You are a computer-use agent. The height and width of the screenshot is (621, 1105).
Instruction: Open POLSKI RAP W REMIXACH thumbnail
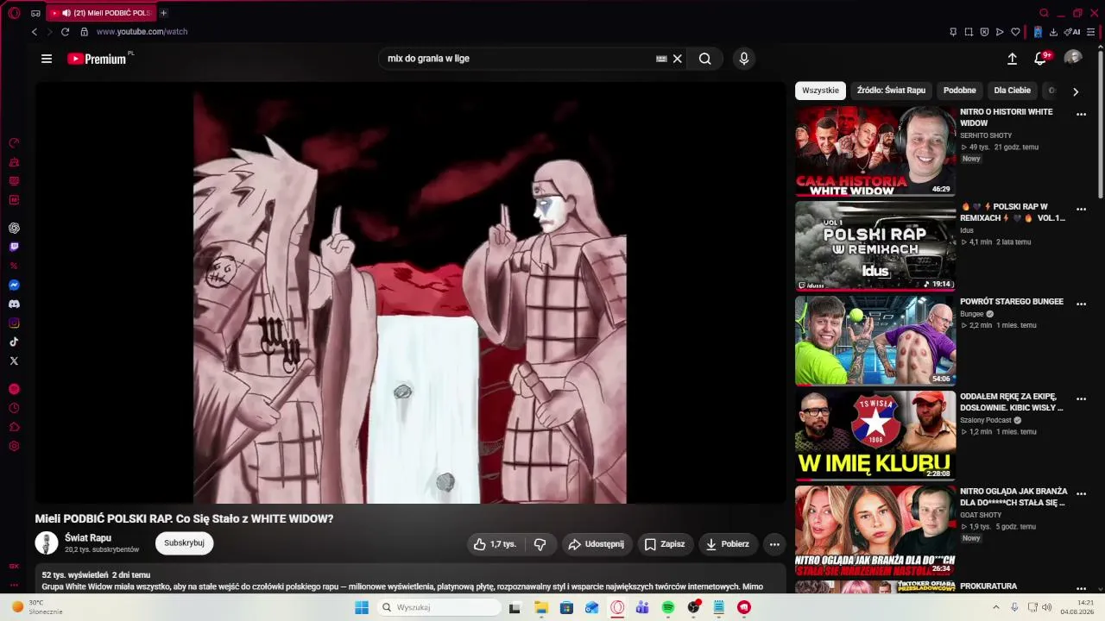click(875, 247)
